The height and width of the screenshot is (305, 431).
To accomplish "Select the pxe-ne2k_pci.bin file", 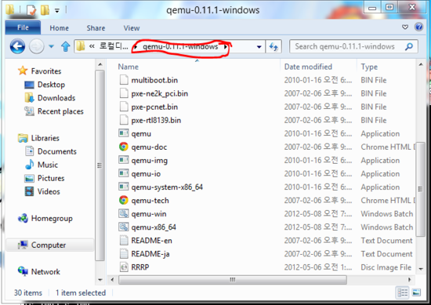I will point(159,93).
